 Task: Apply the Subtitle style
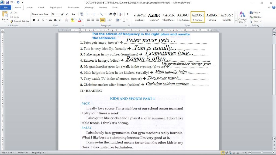pos(227,17)
